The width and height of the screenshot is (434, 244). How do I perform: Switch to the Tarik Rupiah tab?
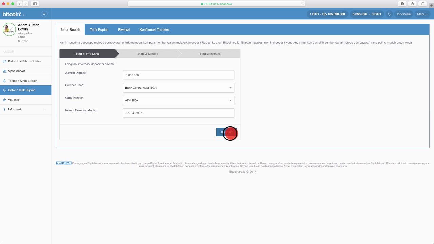pyautogui.click(x=99, y=29)
